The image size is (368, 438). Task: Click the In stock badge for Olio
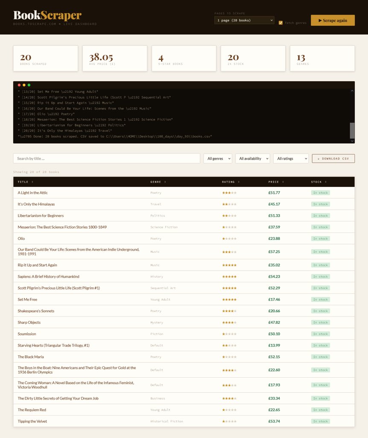[320, 239]
